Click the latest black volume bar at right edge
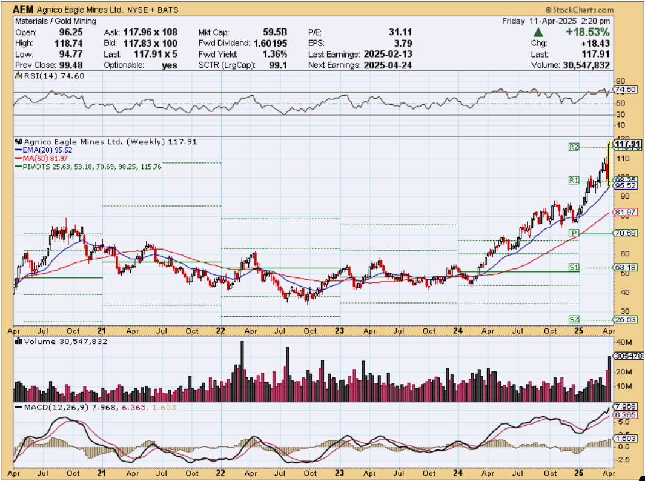645x481 pixels. [x=609, y=379]
